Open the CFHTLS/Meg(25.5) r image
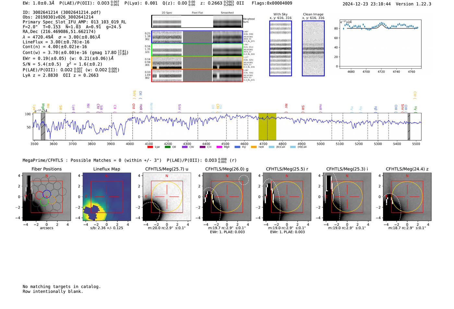 click(x=287, y=196)
